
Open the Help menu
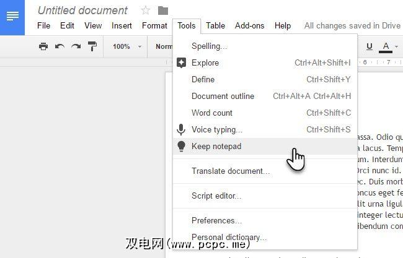[283, 25]
